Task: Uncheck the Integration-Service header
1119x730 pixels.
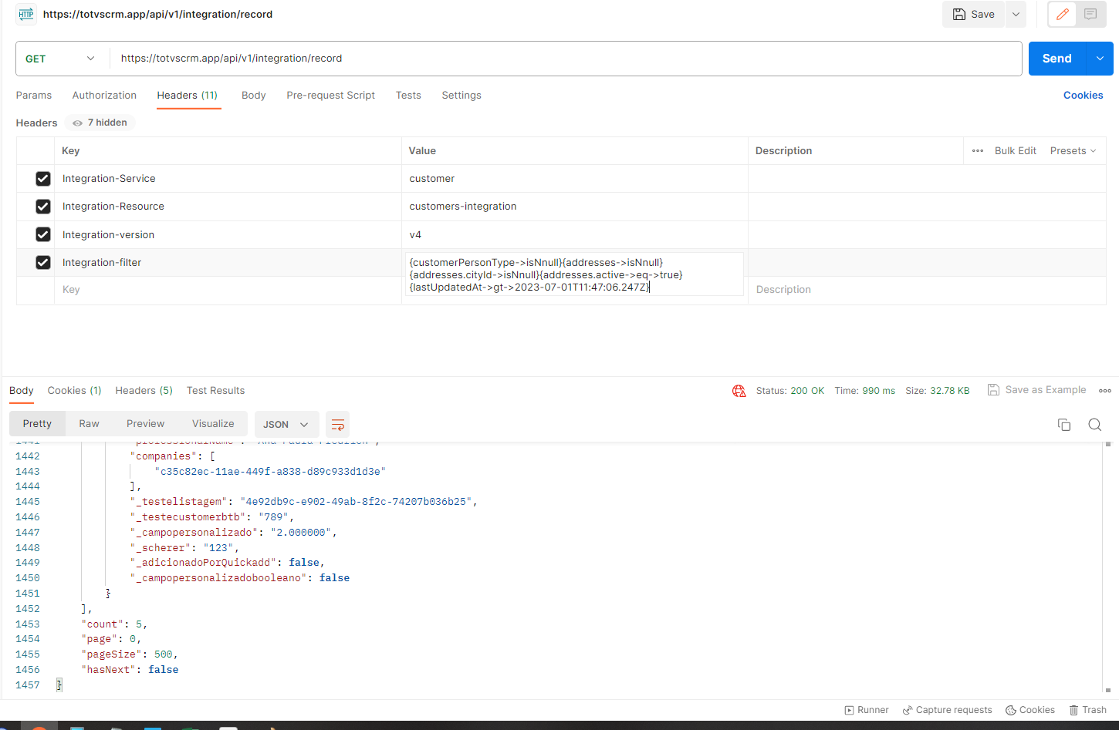Action: coord(43,179)
